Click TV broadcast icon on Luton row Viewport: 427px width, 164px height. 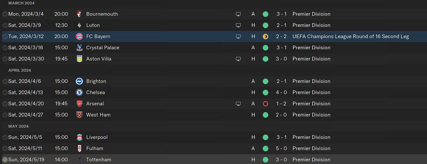(238, 25)
